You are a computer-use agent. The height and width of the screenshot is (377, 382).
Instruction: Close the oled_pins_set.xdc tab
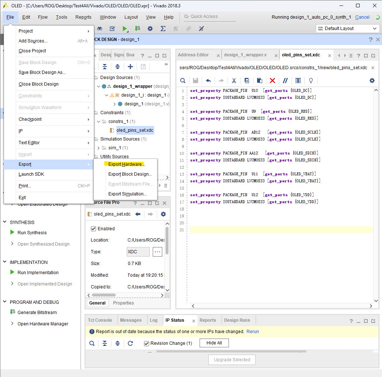click(x=329, y=56)
